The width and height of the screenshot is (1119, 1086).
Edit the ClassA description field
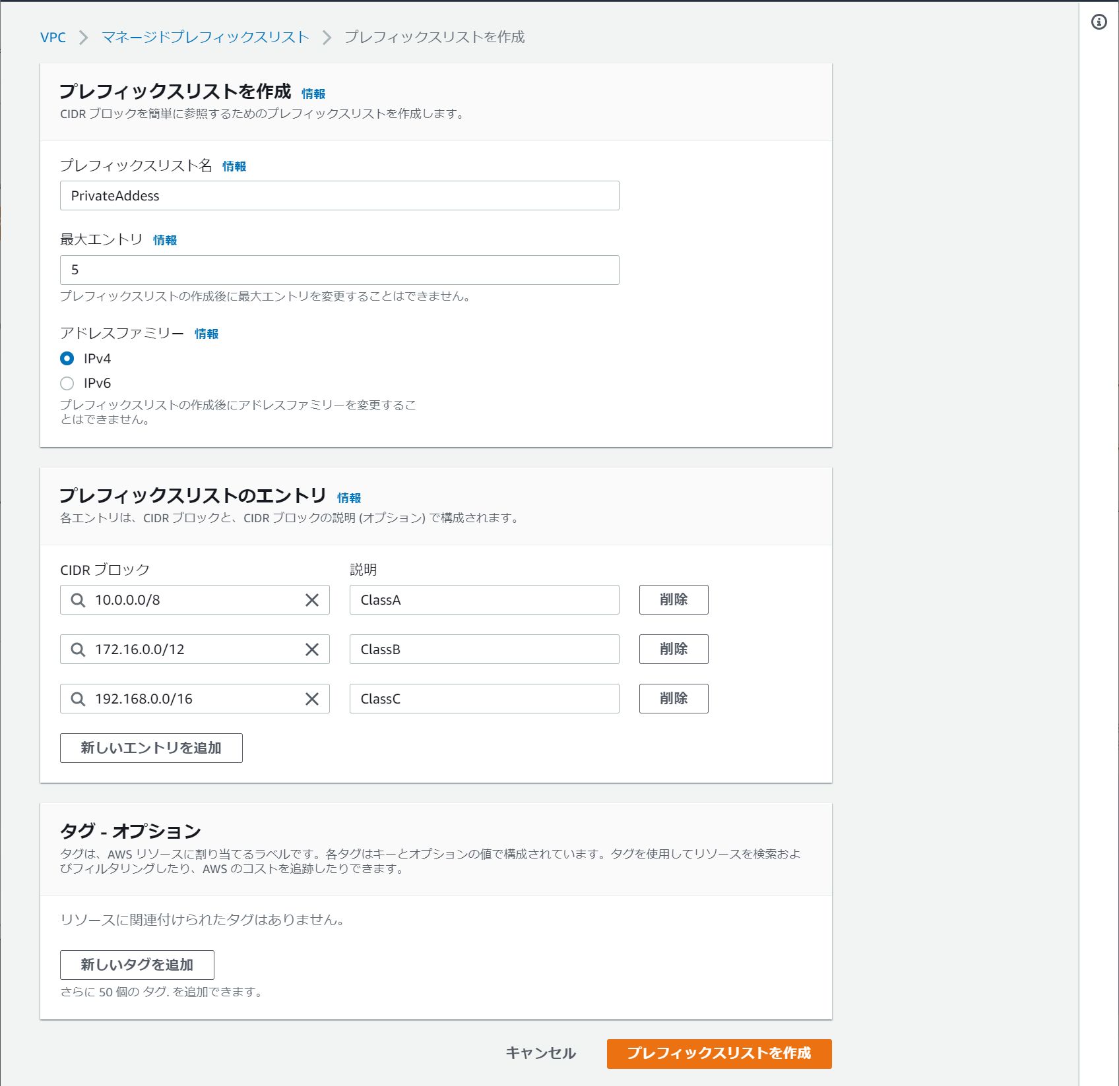tap(484, 600)
